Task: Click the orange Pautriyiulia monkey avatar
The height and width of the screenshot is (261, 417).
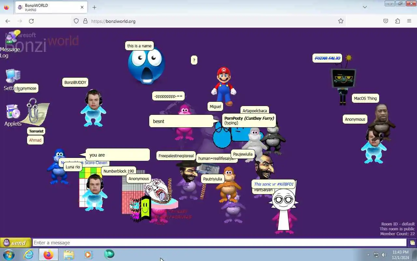Action: [x=229, y=184]
